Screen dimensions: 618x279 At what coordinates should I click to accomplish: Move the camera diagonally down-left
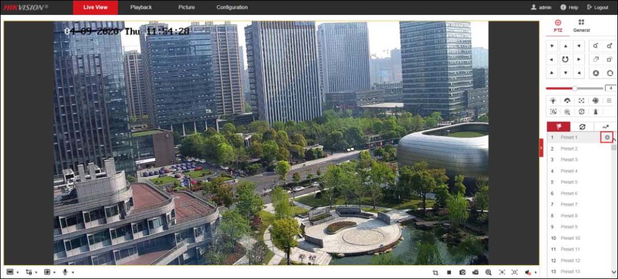[x=552, y=73]
